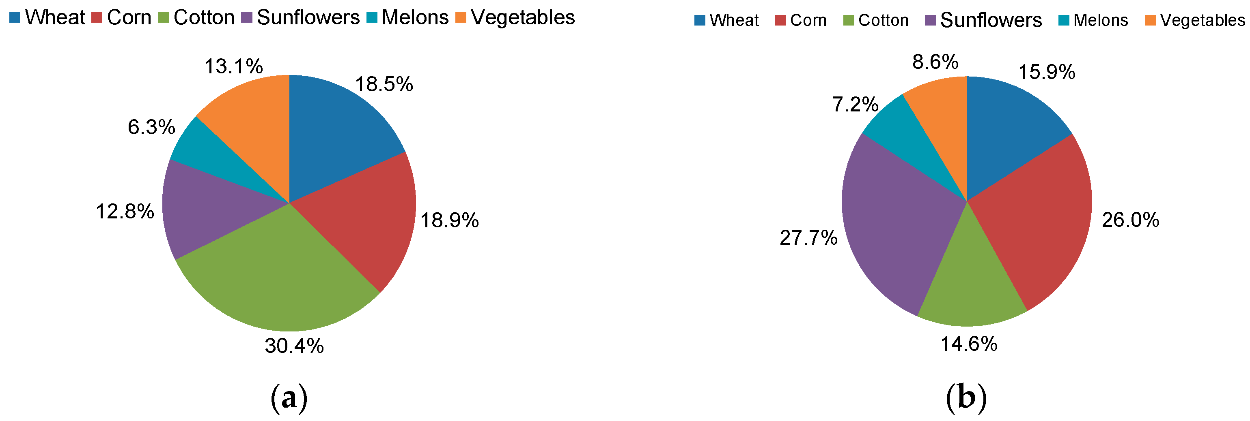The height and width of the screenshot is (421, 1250).
Task: Click the 14.6% data label
Action: pos(969,344)
